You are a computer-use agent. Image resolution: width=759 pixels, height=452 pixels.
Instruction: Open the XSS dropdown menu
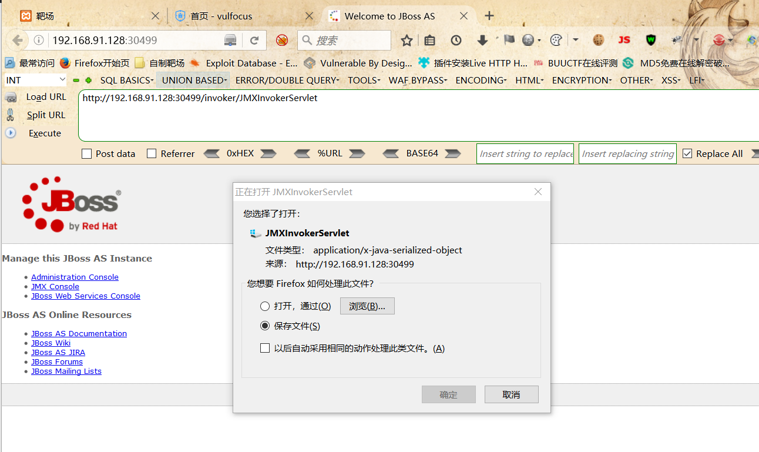(x=671, y=81)
